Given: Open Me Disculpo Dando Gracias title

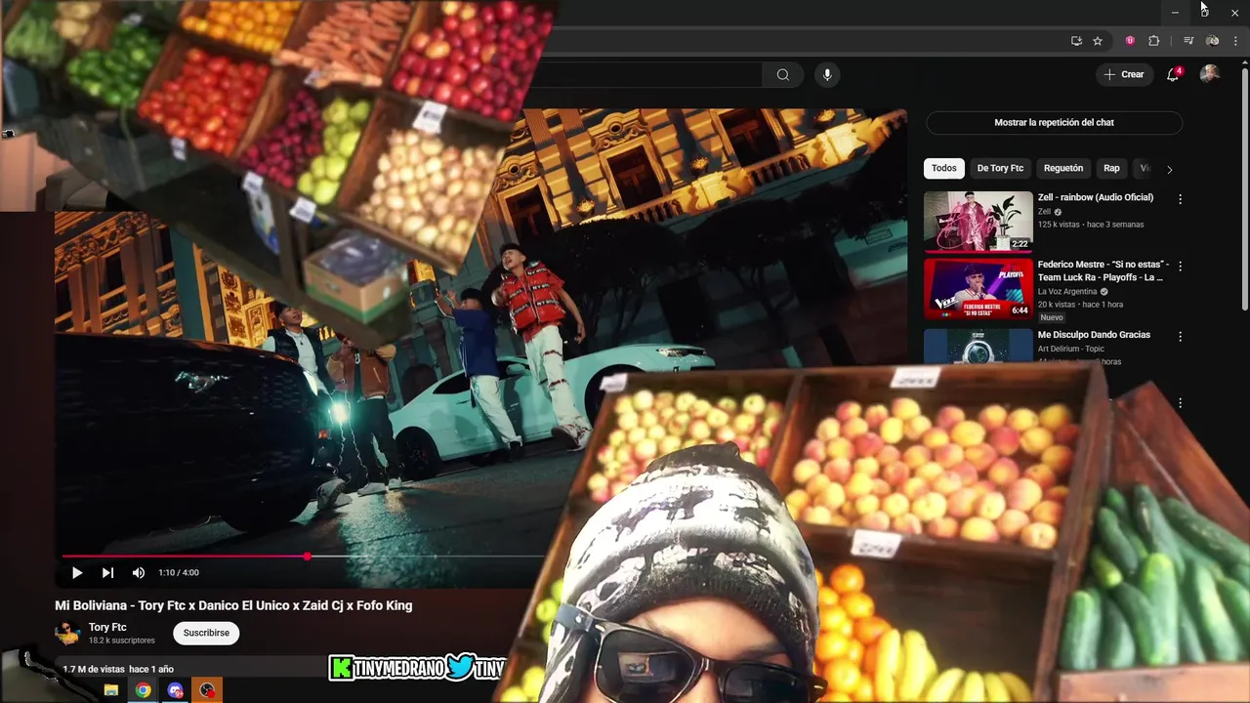Looking at the screenshot, I should coord(1094,335).
